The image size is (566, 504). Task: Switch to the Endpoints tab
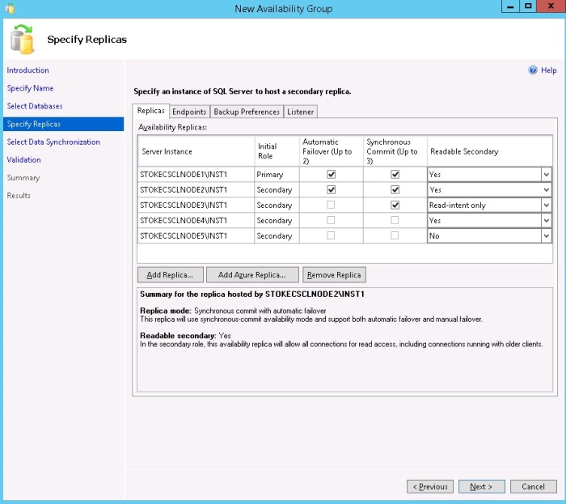[x=189, y=112]
